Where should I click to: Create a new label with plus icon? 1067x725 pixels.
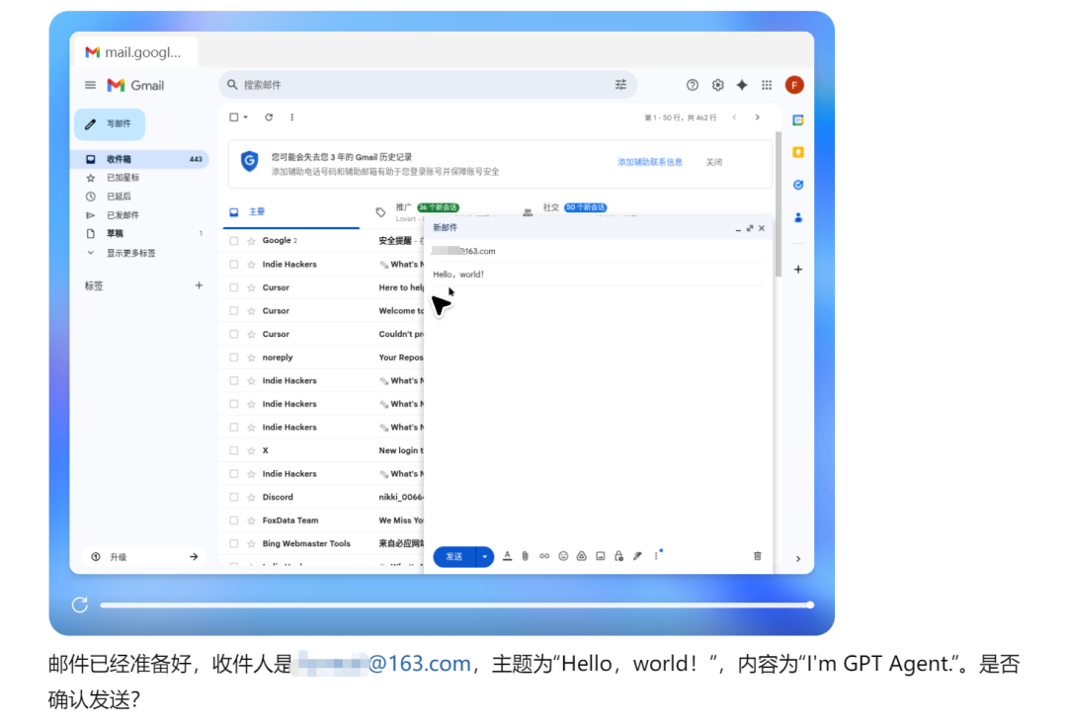(199, 285)
